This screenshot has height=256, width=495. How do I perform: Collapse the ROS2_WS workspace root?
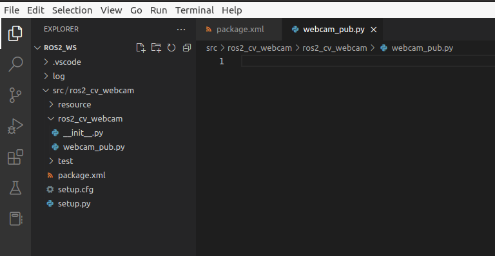37,48
